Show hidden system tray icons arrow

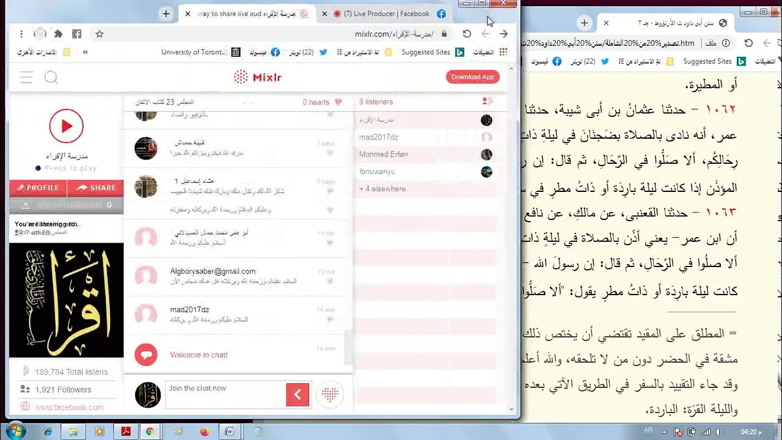666,431
